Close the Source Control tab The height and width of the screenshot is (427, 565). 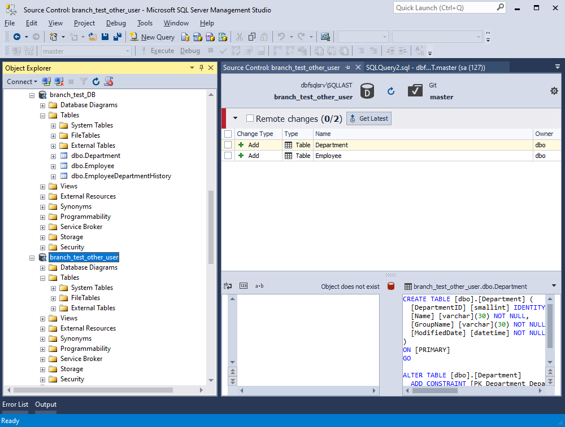pyautogui.click(x=358, y=67)
